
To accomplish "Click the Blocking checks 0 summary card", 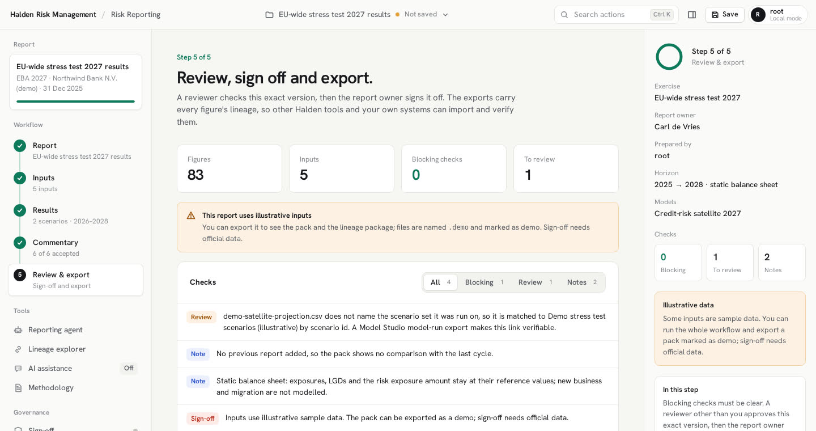I will [x=454, y=168].
